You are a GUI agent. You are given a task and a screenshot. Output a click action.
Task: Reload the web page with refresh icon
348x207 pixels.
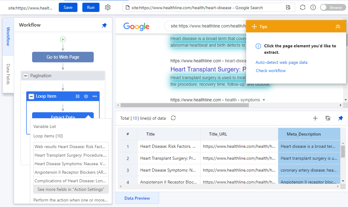click(x=302, y=7)
